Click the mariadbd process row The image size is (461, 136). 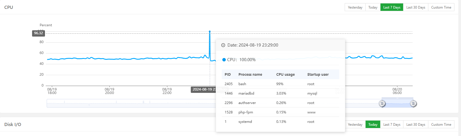click(280, 93)
